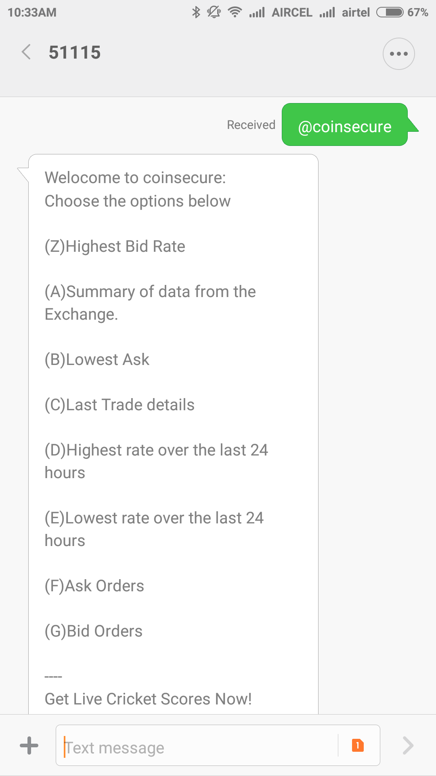
Task: Tap the Bluetooth status icon
Action: coord(196,12)
